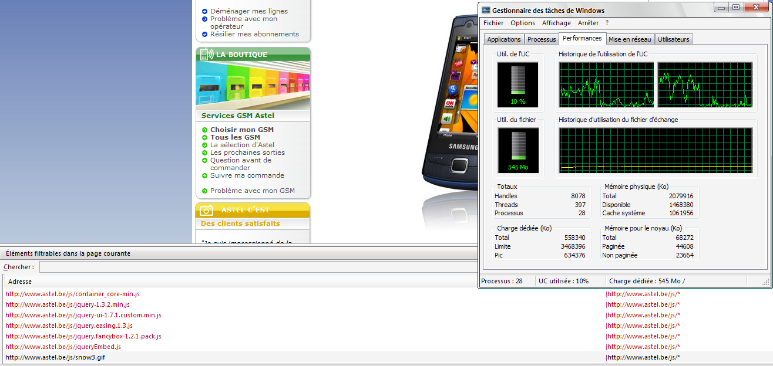Viewport: 773px width, 366px height.
Task: Click the phone icon in La Boutique header
Action: pyautogui.click(x=206, y=55)
